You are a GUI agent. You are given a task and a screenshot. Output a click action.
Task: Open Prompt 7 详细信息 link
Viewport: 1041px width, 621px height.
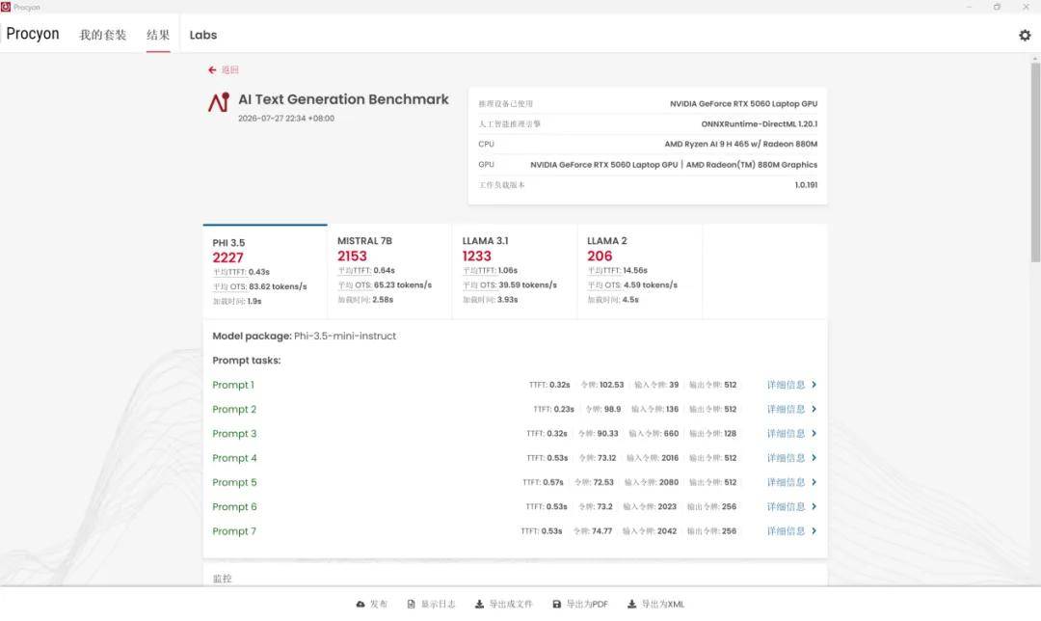787,531
